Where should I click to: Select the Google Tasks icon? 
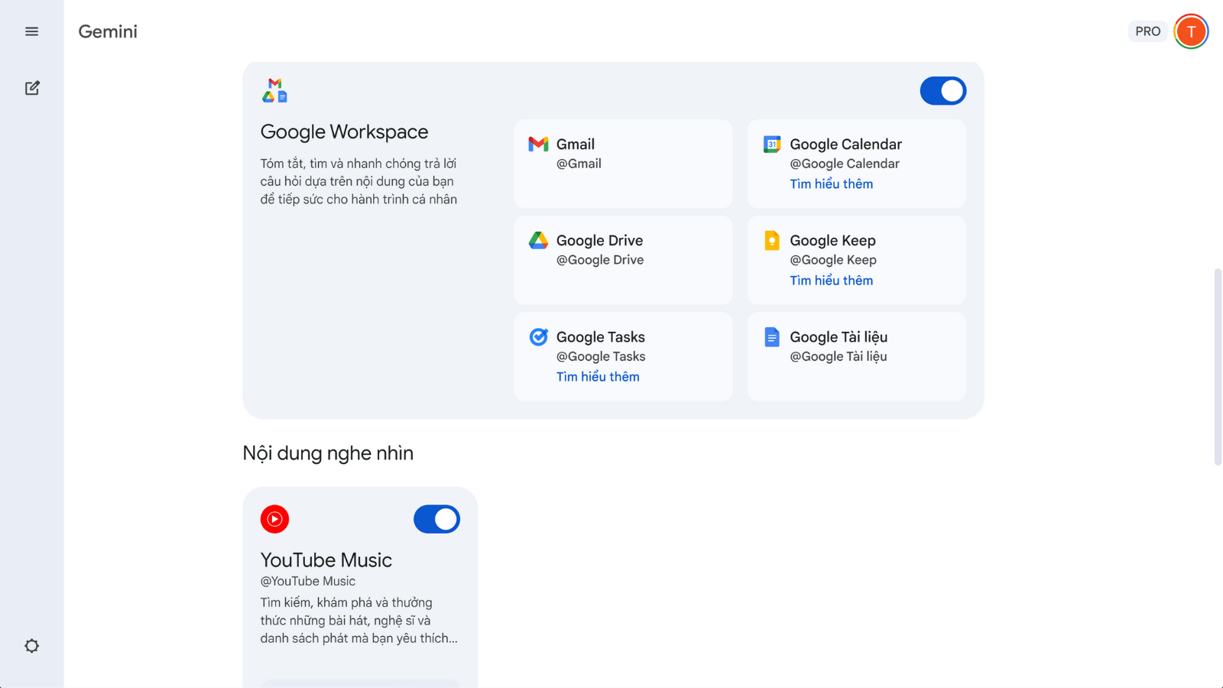point(539,336)
